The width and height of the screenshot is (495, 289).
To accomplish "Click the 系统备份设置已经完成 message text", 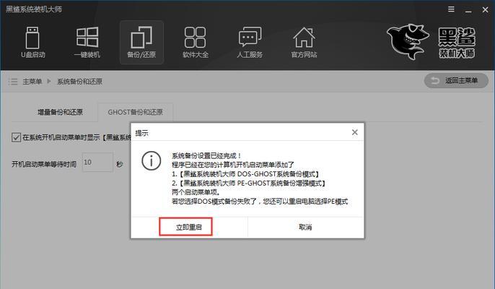I will [x=206, y=155].
